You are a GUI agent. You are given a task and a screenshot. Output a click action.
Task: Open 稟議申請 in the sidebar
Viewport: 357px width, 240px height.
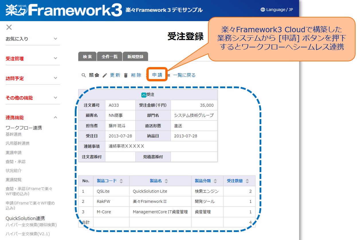point(13,152)
